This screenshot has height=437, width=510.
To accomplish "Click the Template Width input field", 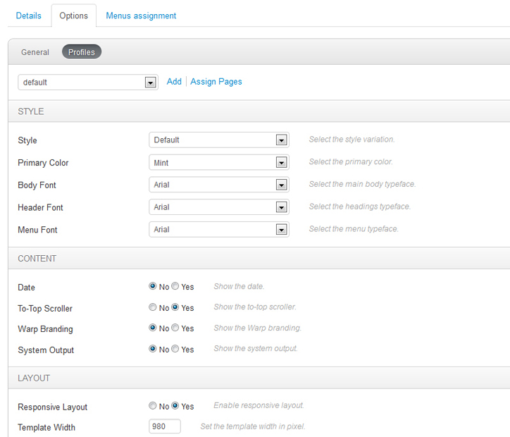I will click(x=165, y=426).
